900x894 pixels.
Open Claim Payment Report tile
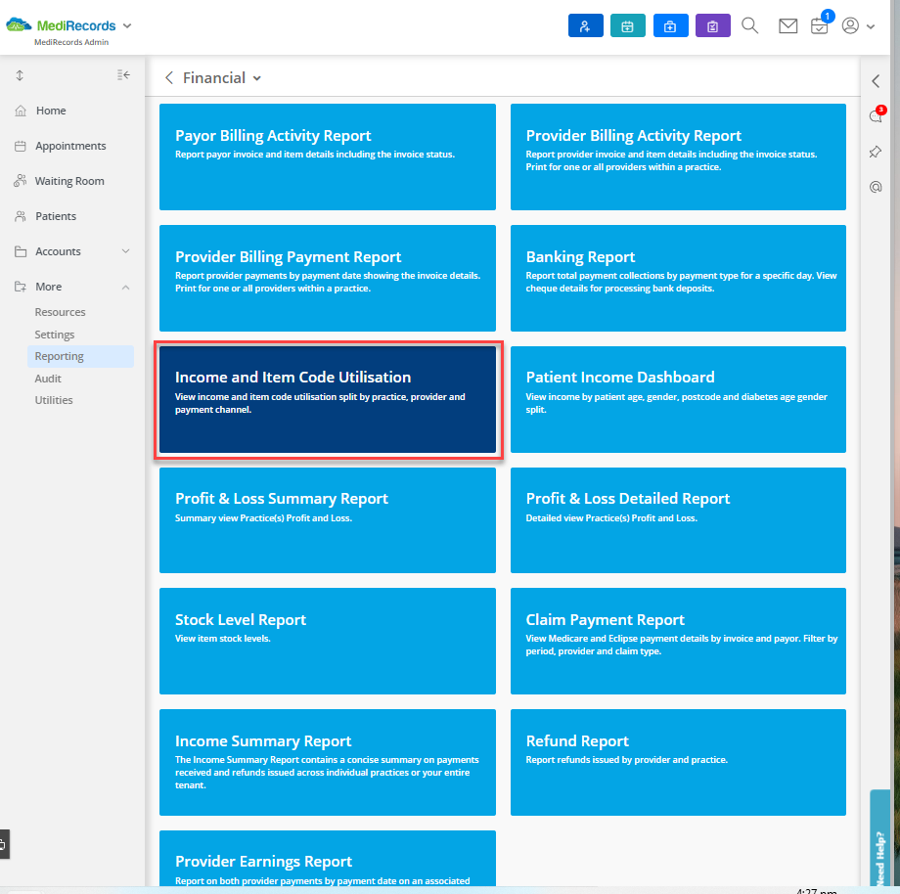(678, 641)
